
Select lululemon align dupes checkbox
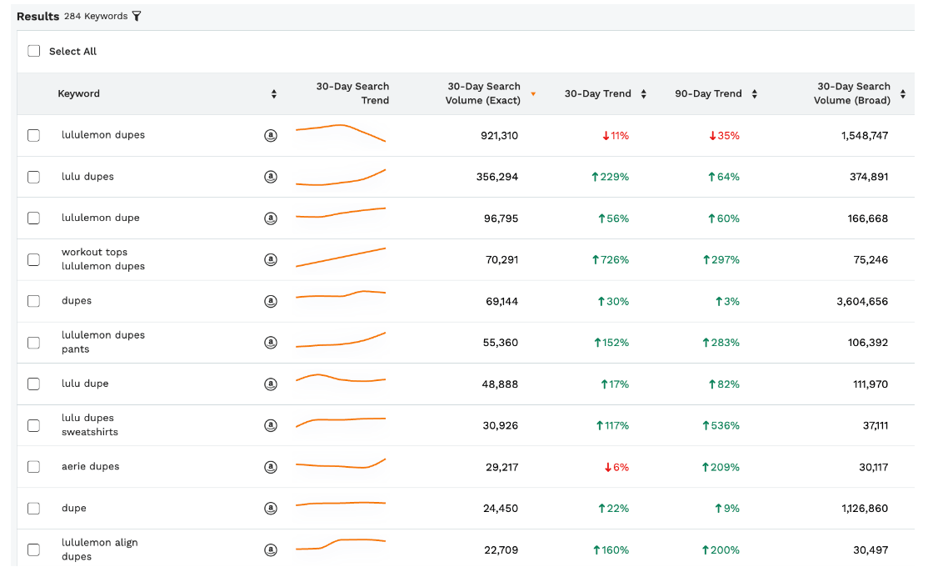click(33, 549)
